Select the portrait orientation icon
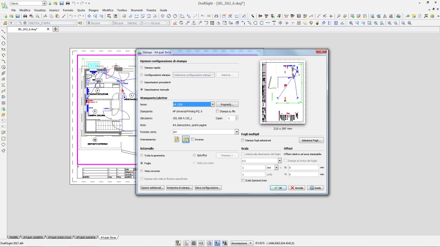Viewport: 440px width, 247px height. [x=177, y=140]
